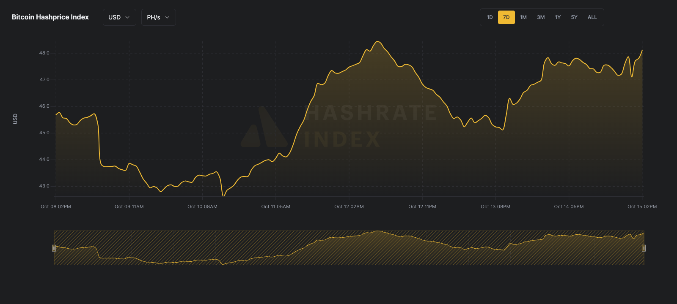
Task: Click the 48.0 y-axis value
Action: coord(44,53)
